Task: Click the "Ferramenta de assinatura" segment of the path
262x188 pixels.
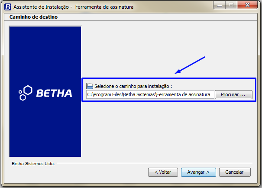Action: (183, 94)
